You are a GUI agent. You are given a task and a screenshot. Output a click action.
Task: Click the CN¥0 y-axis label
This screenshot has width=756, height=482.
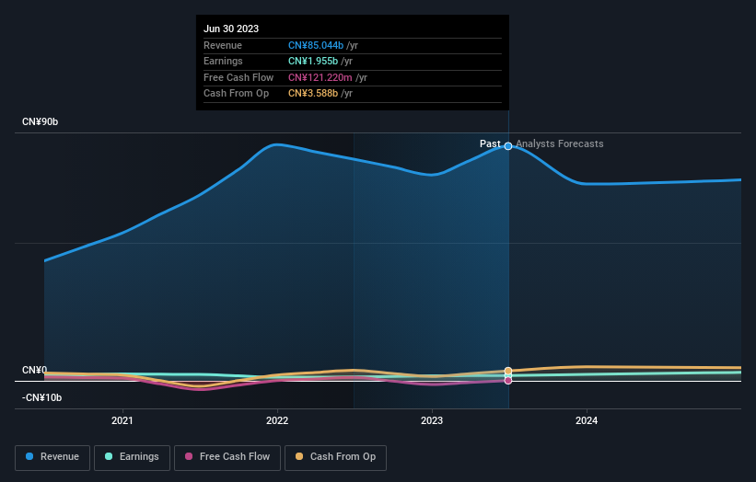tap(35, 370)
